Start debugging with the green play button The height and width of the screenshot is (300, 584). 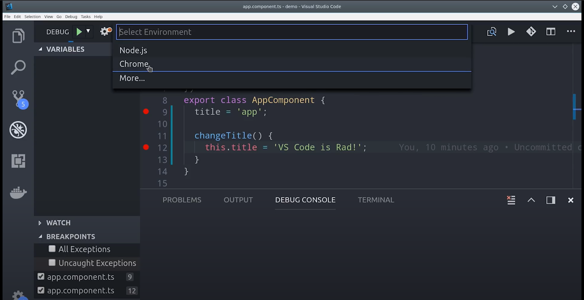(x=79, y=32)
